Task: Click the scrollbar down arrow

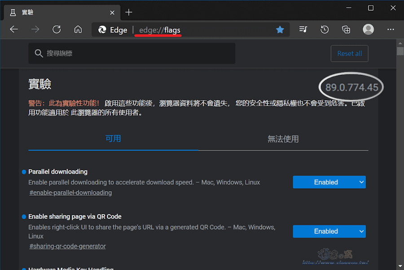Action: point(400,266)
